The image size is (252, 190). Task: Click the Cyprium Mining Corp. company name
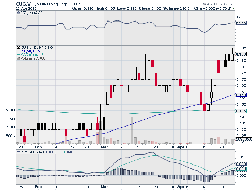tap(50, 4)
